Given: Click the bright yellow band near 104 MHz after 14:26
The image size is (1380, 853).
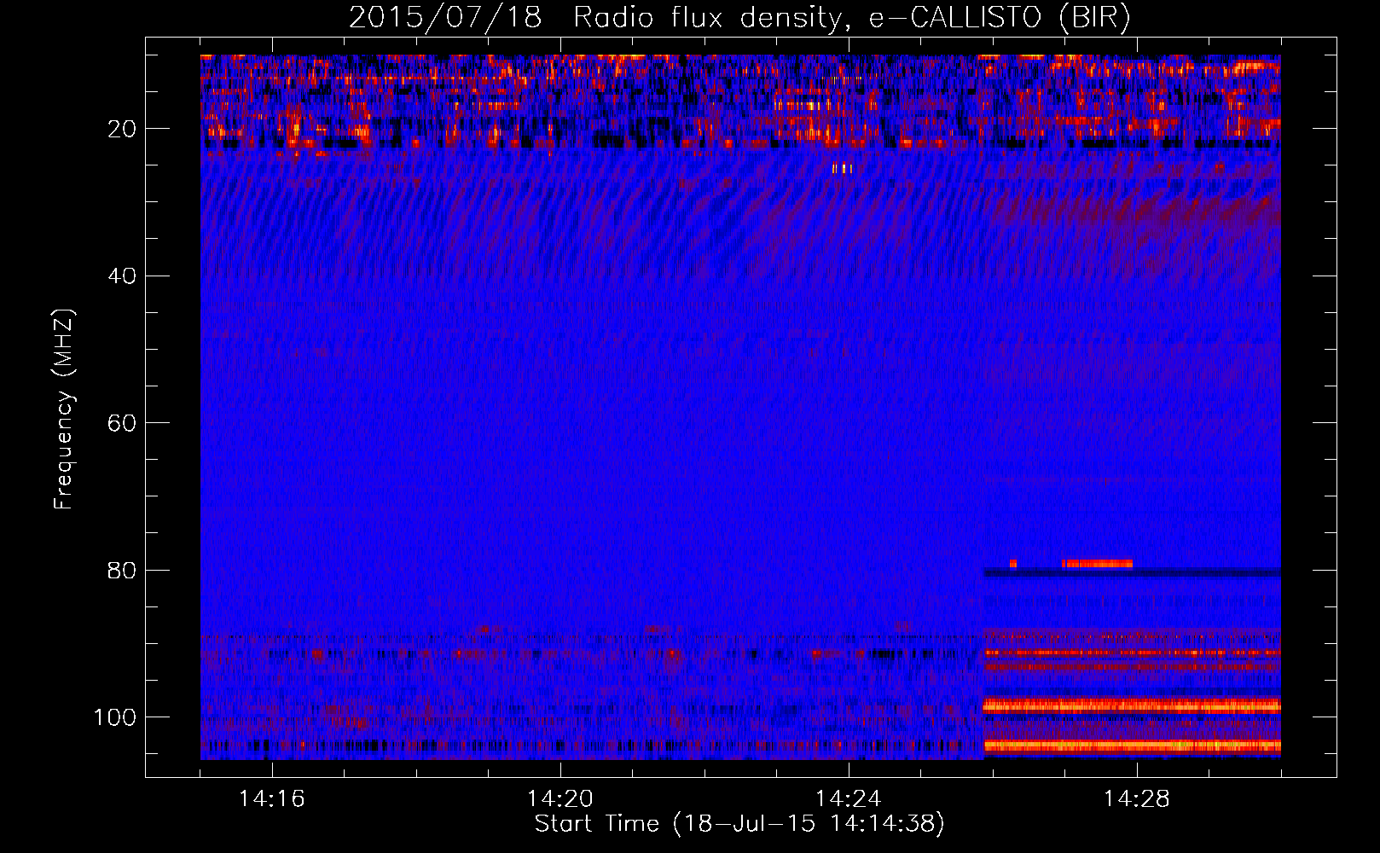Looking at the screenshot, I should (1133, 746).
